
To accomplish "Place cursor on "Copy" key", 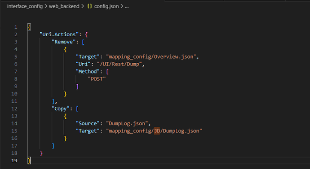I will pos(61,108).
